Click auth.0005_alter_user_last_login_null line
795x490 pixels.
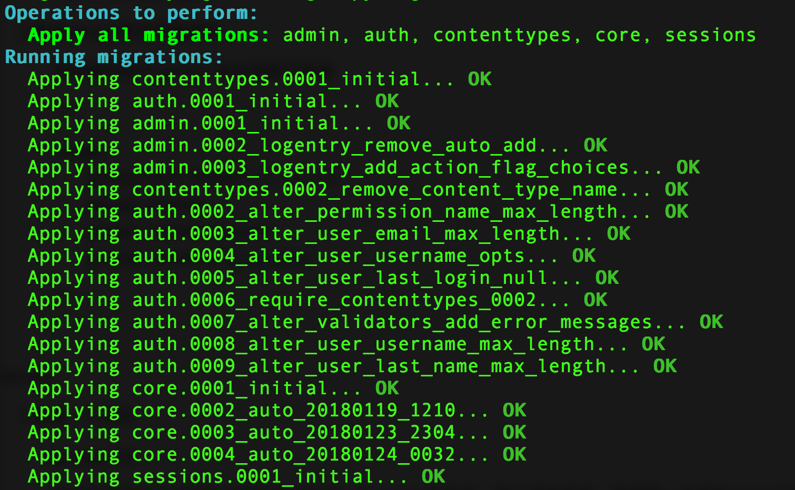pyautogui.click(x=324, y=278)
